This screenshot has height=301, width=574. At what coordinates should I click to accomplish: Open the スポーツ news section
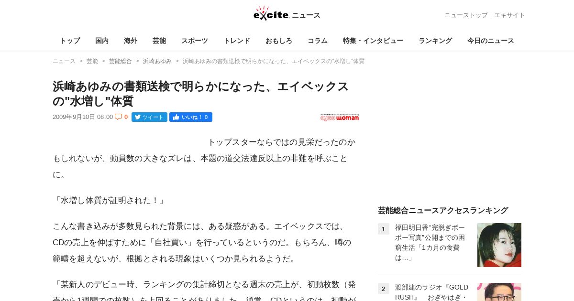click(195, 41)
